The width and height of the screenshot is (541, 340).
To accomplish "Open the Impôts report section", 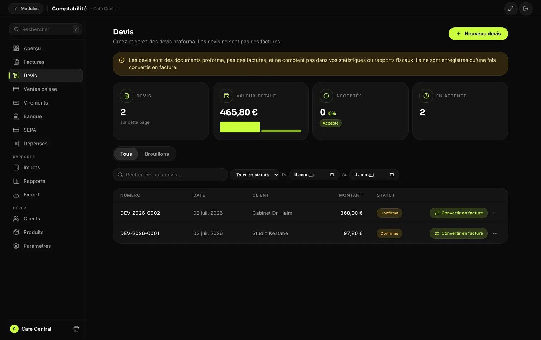I will pos(46,167).
